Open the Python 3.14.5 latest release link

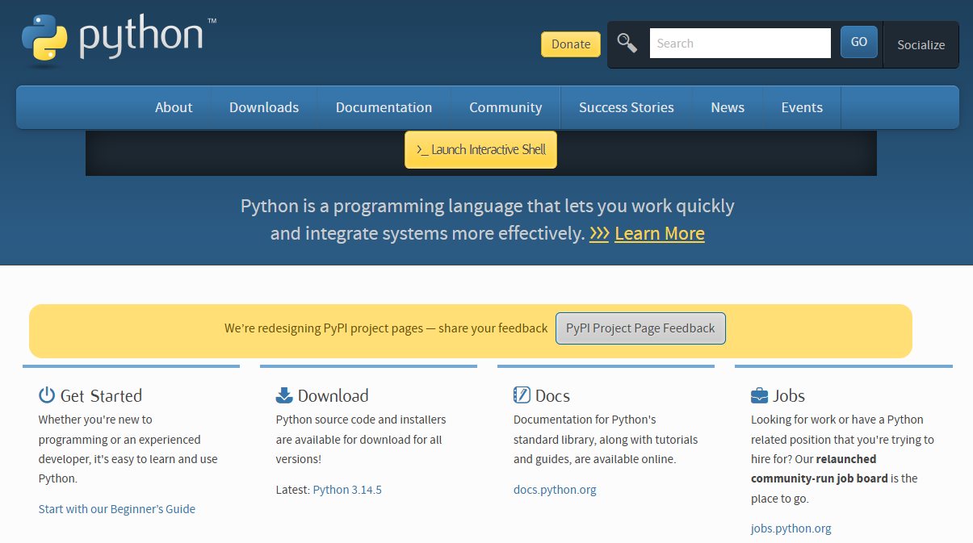pyautogui.click(x=347, y=490)
